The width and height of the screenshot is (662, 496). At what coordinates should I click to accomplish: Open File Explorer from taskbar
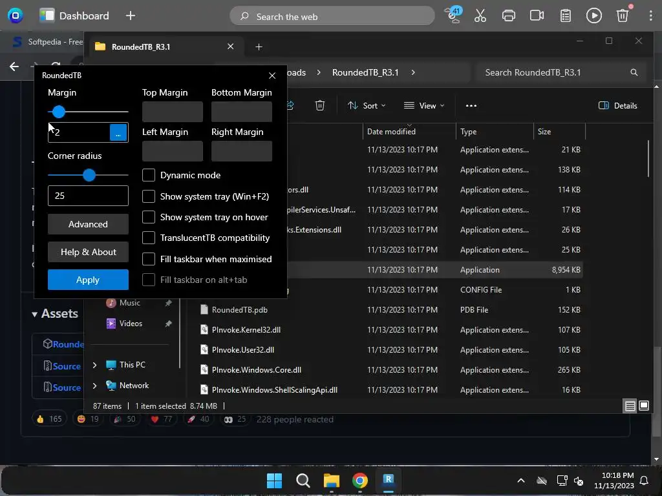332,480
